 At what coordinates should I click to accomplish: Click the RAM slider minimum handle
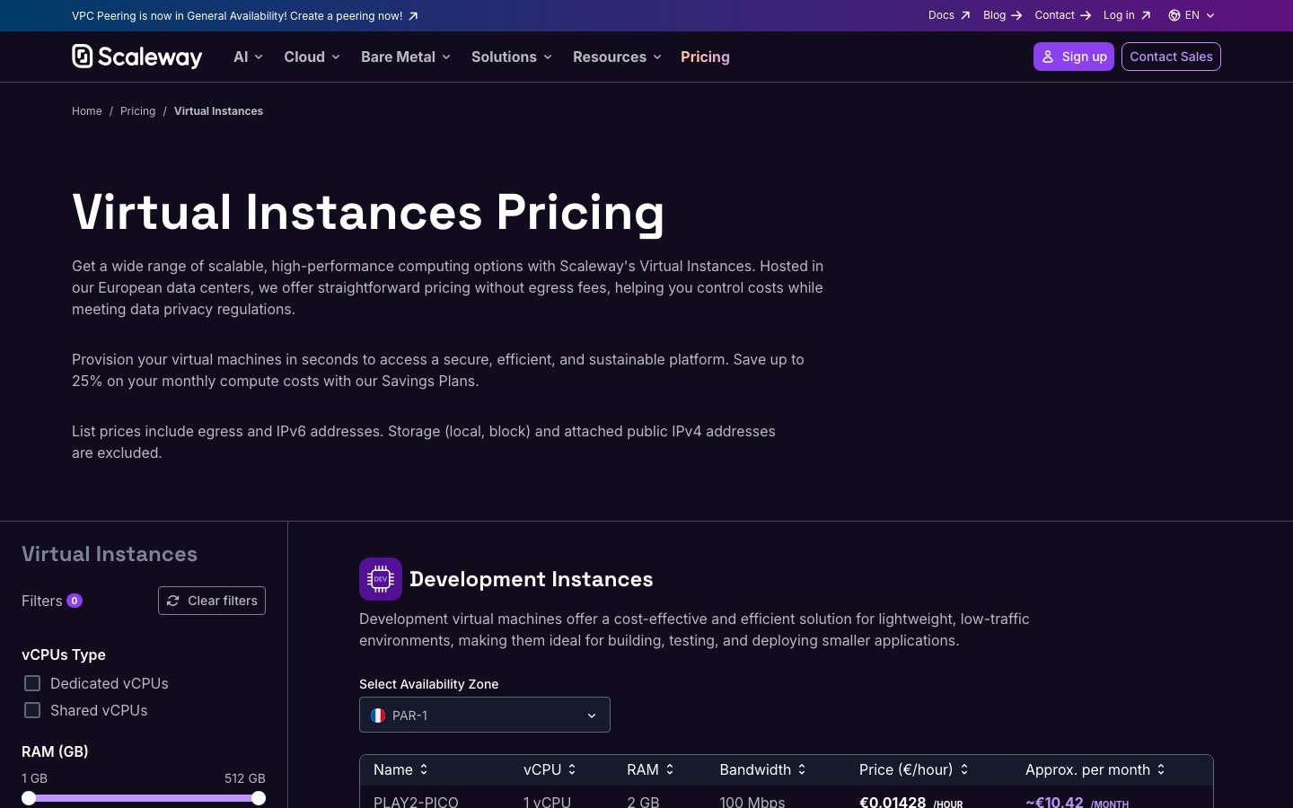point(29,798)
